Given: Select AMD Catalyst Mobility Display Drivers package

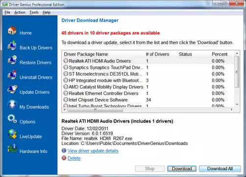Looking at the screenshot, I should (x=148, y=87).
